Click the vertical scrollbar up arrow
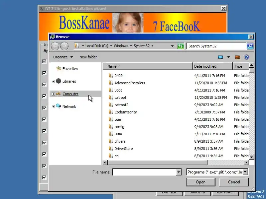The width and height of the screenshot is (266, 199). 252,65
